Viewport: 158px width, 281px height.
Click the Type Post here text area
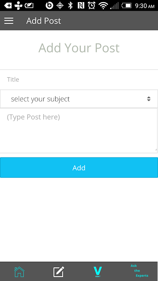pos(79,131)
